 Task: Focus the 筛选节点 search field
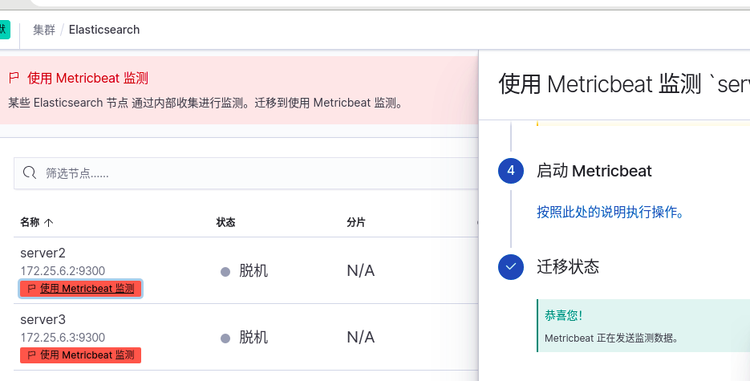[x=245, y=173]
